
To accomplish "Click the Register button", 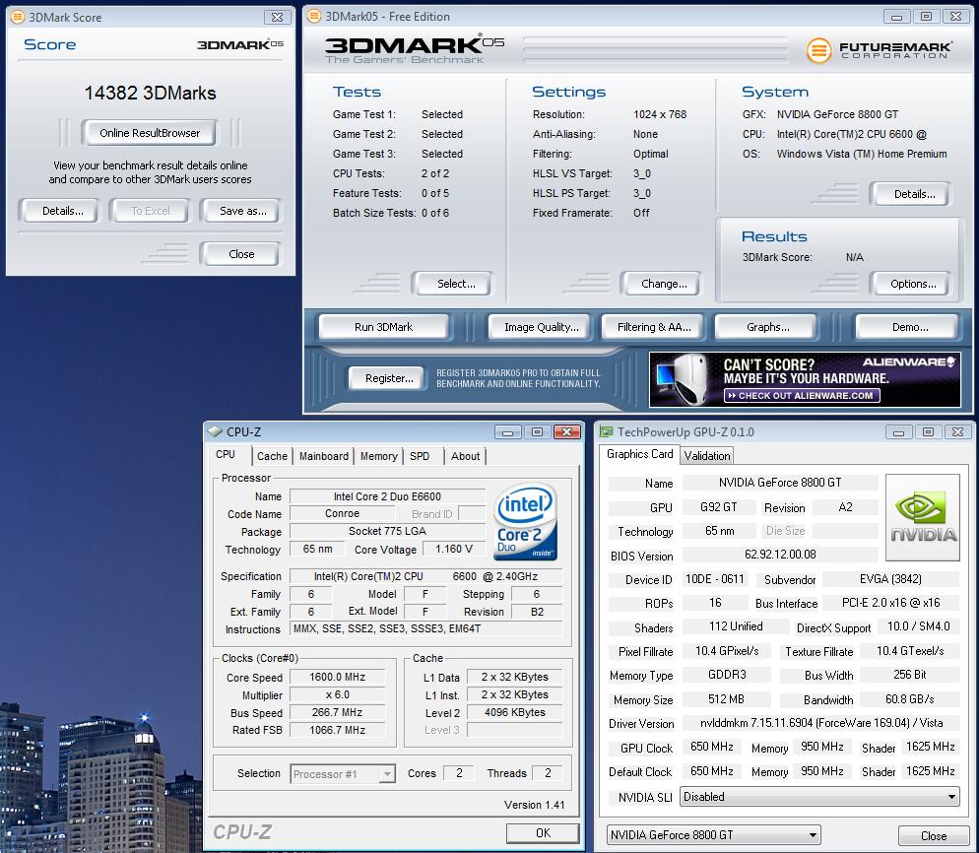I will (x=388, y=378).
